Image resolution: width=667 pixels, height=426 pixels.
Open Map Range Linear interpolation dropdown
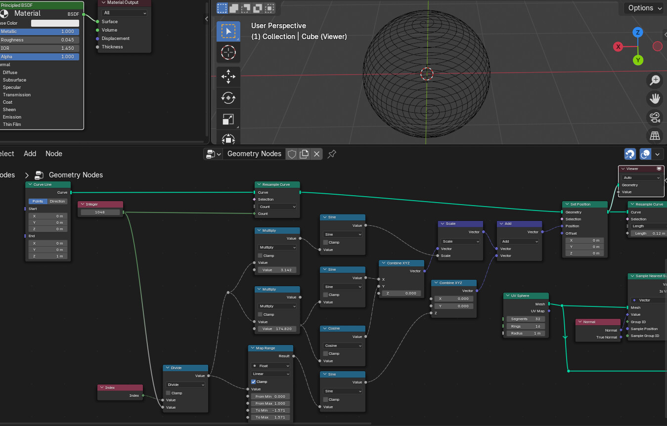point(270,374)
